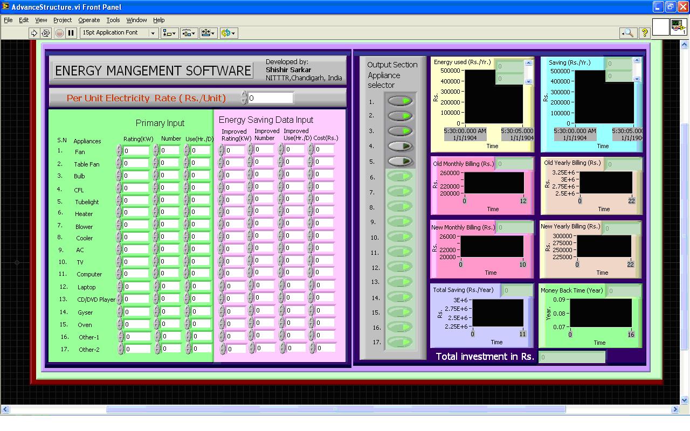The height and width of the screenshot is (431, 690).
Task: Click the horizontal scrollbar thumb
Action: point(336,409)
